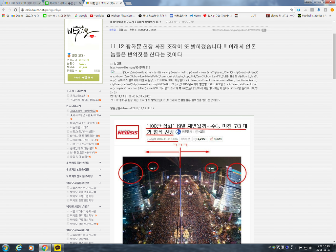Click the network tray icon
336x252 pixels.
(306, 248)
